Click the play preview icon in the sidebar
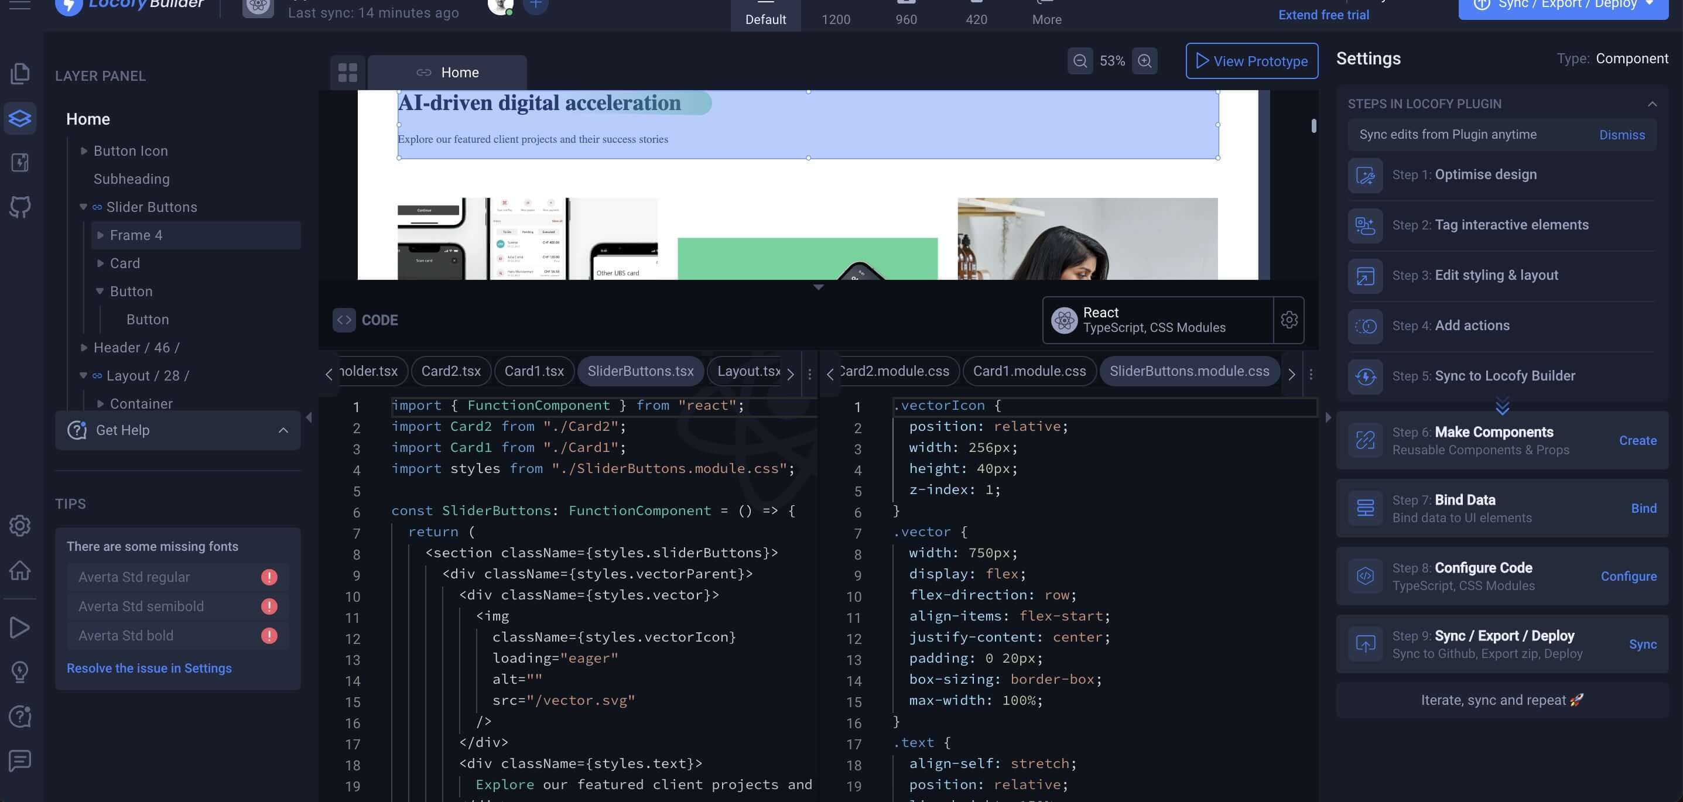The width and height of the screenshot is (1683, 802). pyautogui.click(x=20, y=627)
